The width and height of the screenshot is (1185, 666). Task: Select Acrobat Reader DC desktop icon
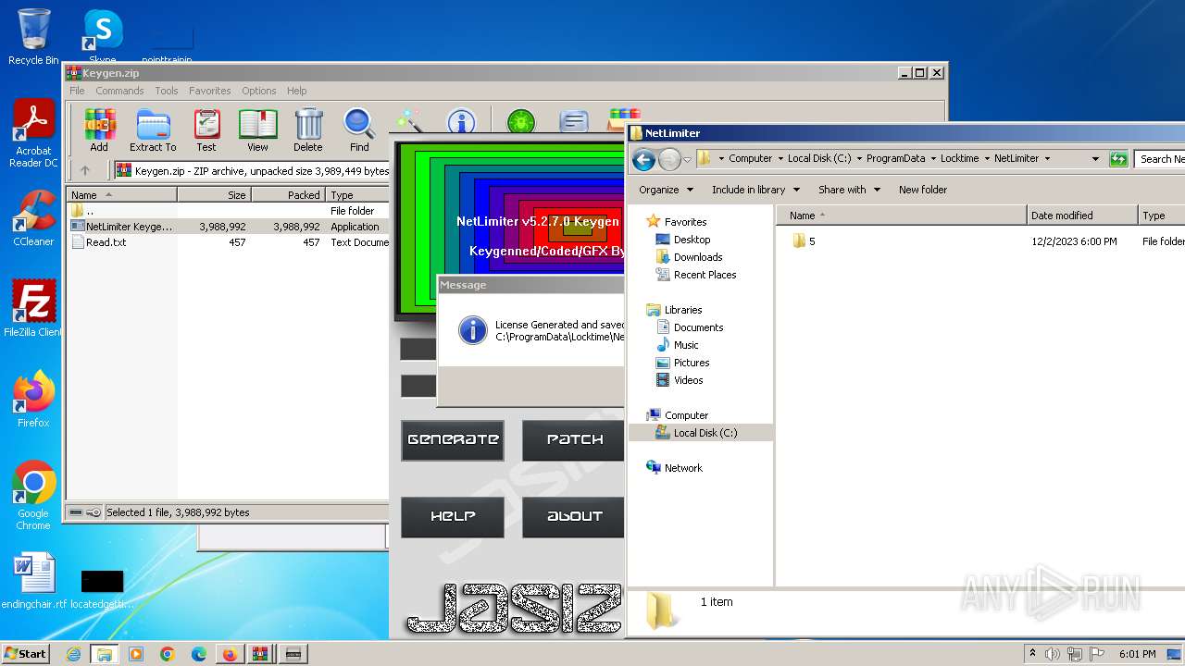33,133
